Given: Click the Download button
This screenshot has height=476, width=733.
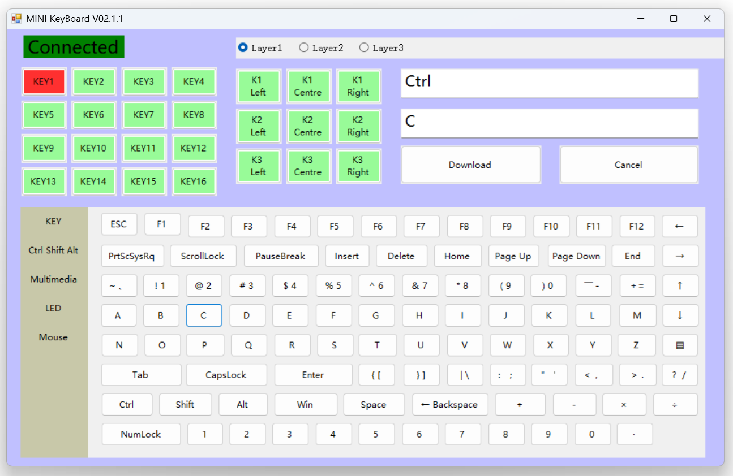Looking at the screenshot, I should pyautogui.click(x=470, y=165).
